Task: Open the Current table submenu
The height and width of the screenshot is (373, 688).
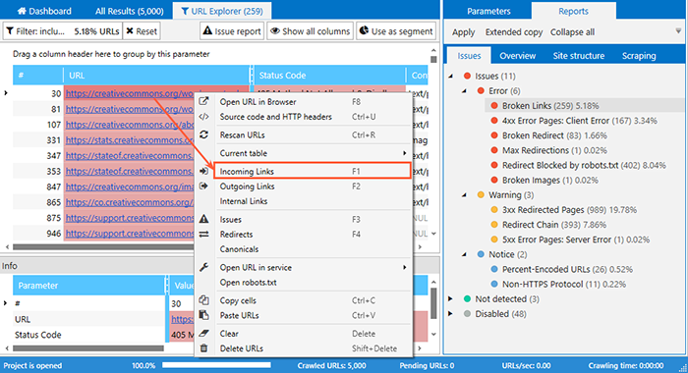Action: 303,153
